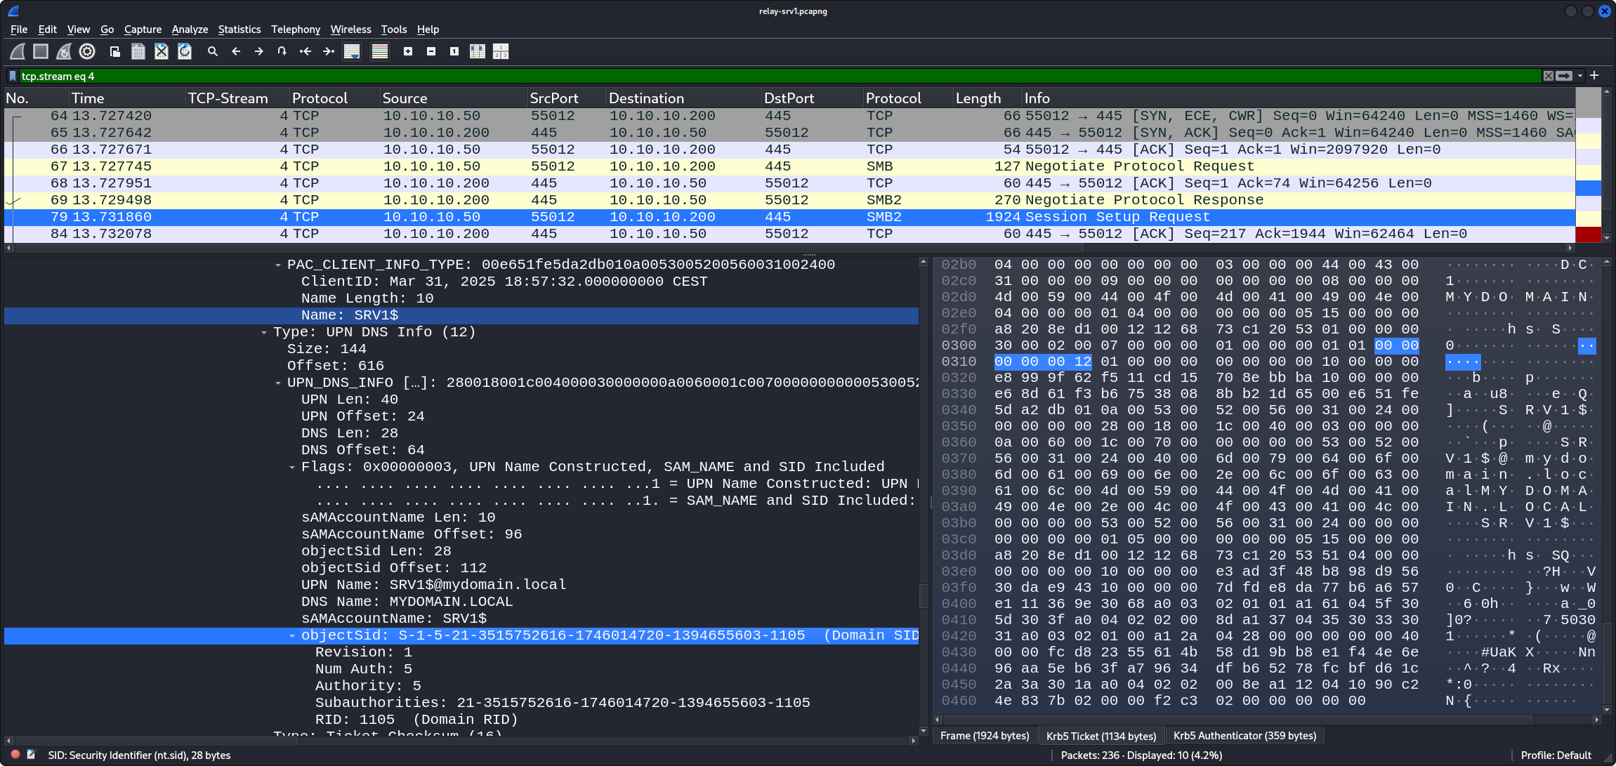This screenshot has height=766, width=1616.
Task: Close this capture file icon
Action: [162, 51]
